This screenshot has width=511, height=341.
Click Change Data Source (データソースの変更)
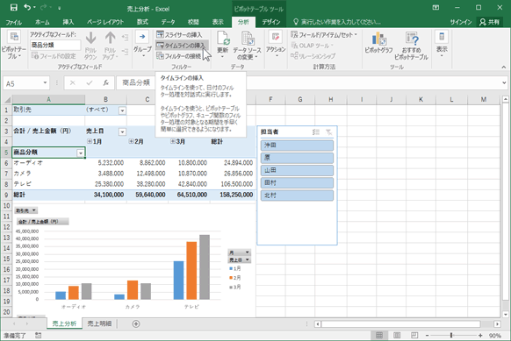247,46
